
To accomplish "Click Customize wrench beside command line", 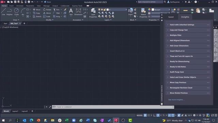I will pos(50,107).
